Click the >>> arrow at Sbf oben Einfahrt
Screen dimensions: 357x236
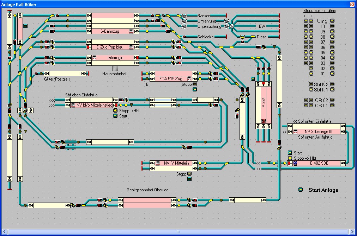click(x=52, y=105)
